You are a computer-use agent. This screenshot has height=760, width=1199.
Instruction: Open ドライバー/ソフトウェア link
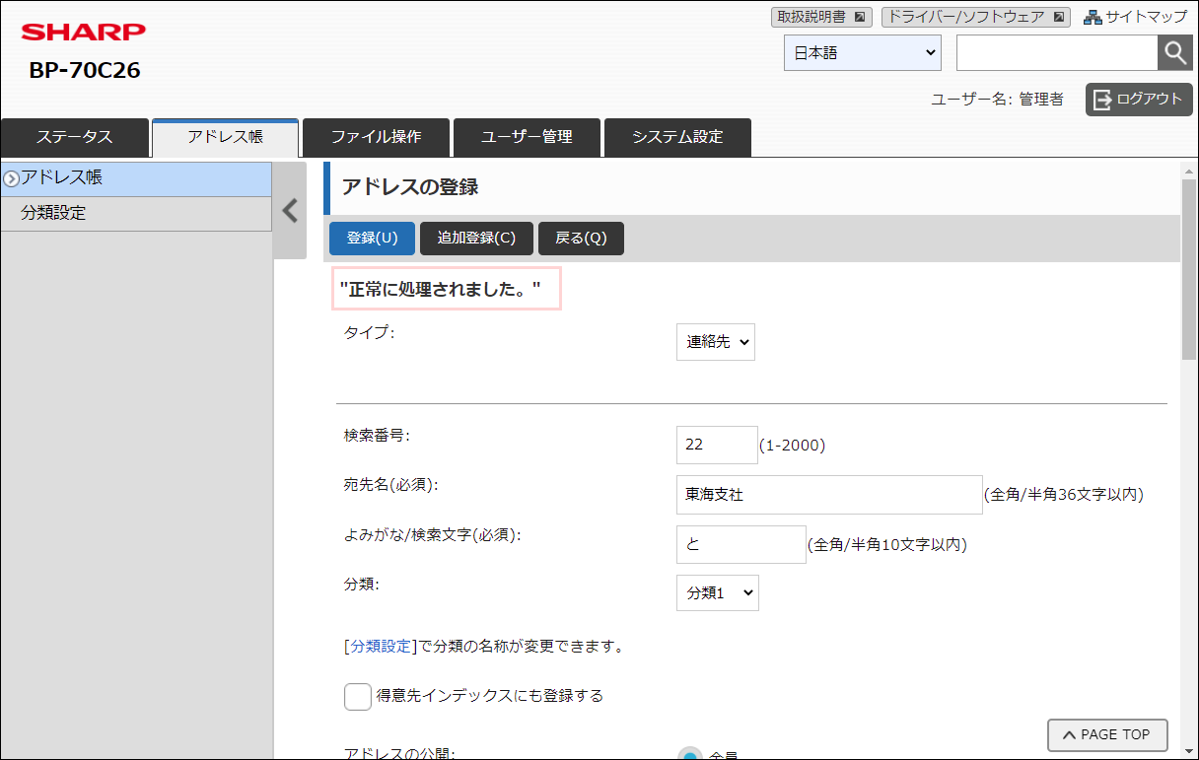point(975,17)
